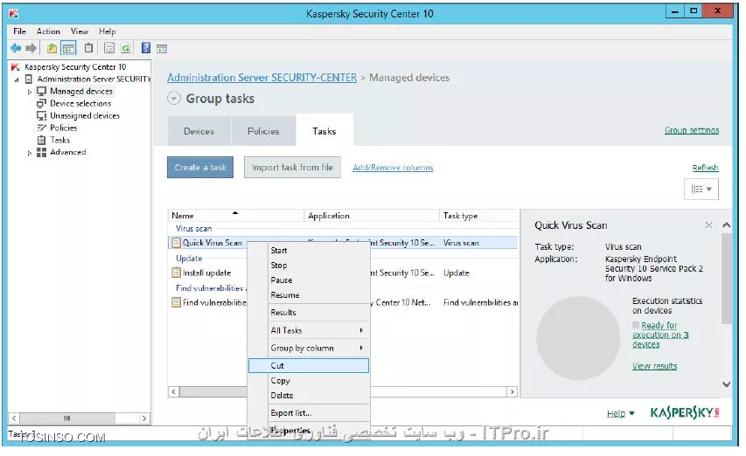Click the Find vulnerabilities task row icon
Screen dimensions: 746x456
click(x=176, y=302)
